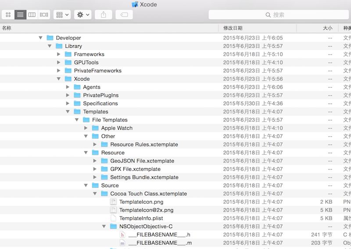Select the ___FILEBASENAME___.h header file icon
Image resolution: width=351 pixels, height=249 pixels.
122,235
